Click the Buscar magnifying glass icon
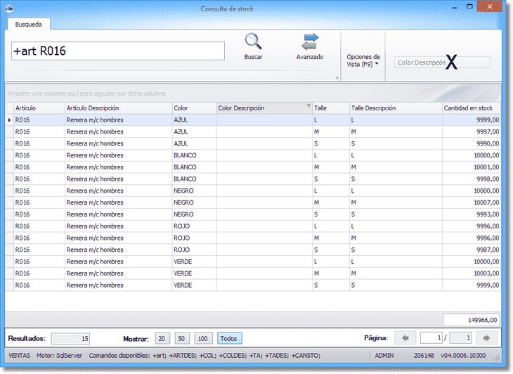The height and width of the screenshot is (374, 513). pos(253,42)
